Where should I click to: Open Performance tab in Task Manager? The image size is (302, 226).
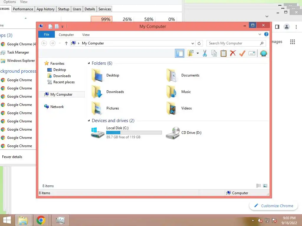pyautogui.click(x=23, y=9)
